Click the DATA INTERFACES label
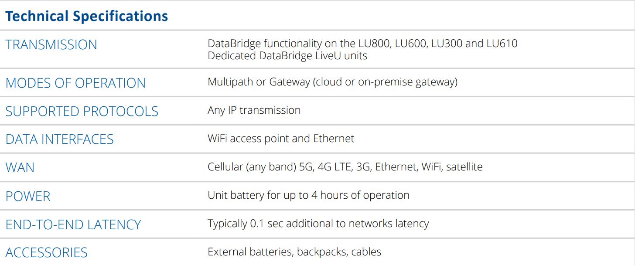Screen dimensions: 635x265 (x=59, y=139)
